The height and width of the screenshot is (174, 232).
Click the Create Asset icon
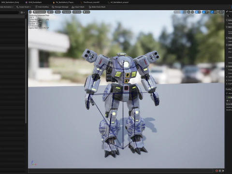tap(17, 7)
